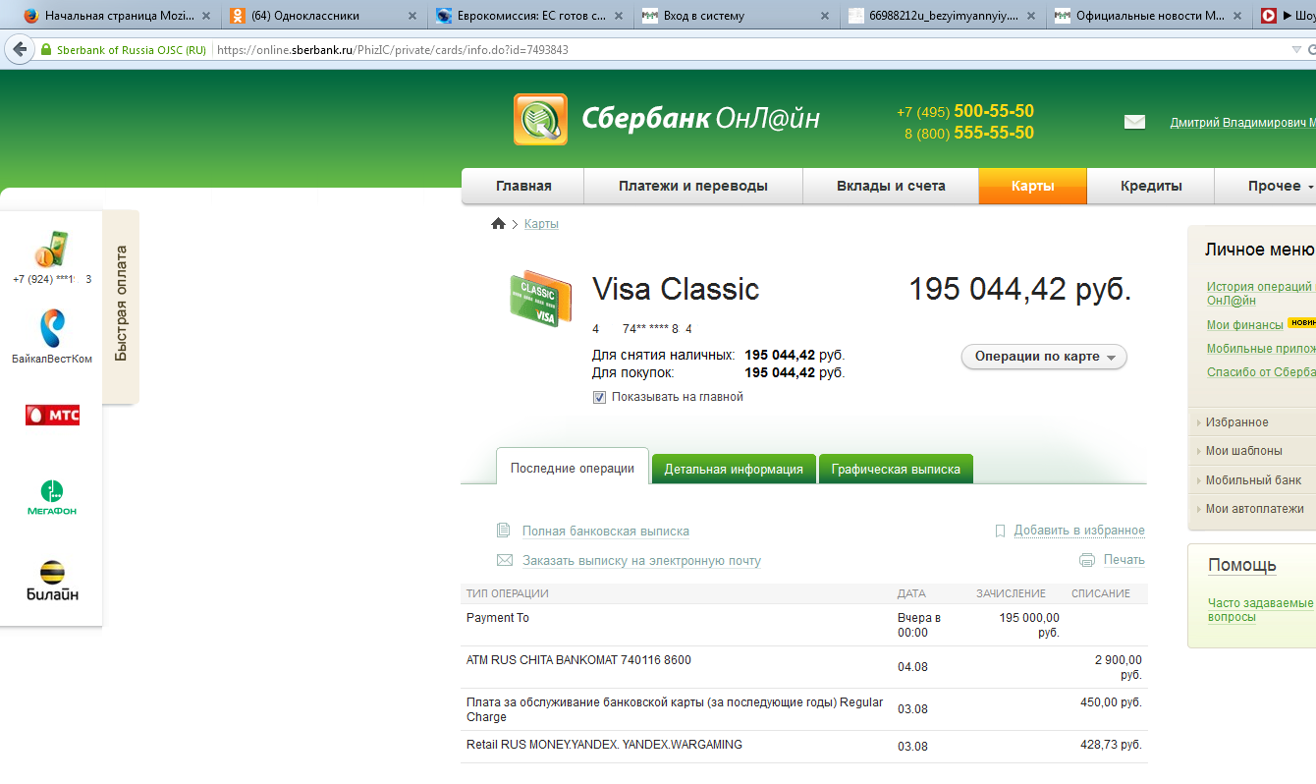Choose Билайн quick payment logo

(52, 581)
